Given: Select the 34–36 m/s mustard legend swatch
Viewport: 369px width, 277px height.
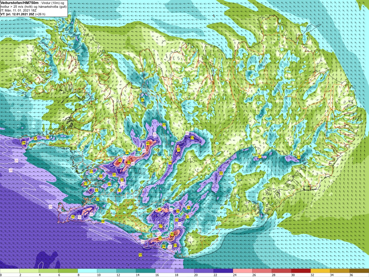Looking at the screenshot, I should [x=340, y=271].
